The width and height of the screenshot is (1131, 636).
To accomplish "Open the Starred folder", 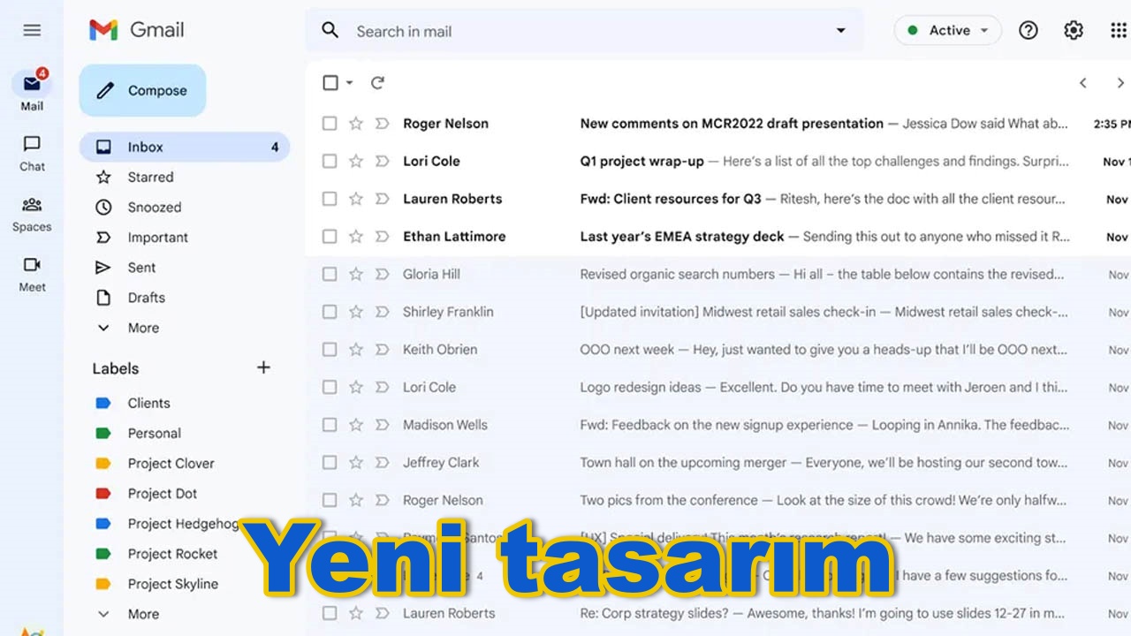I will [150, 178].
